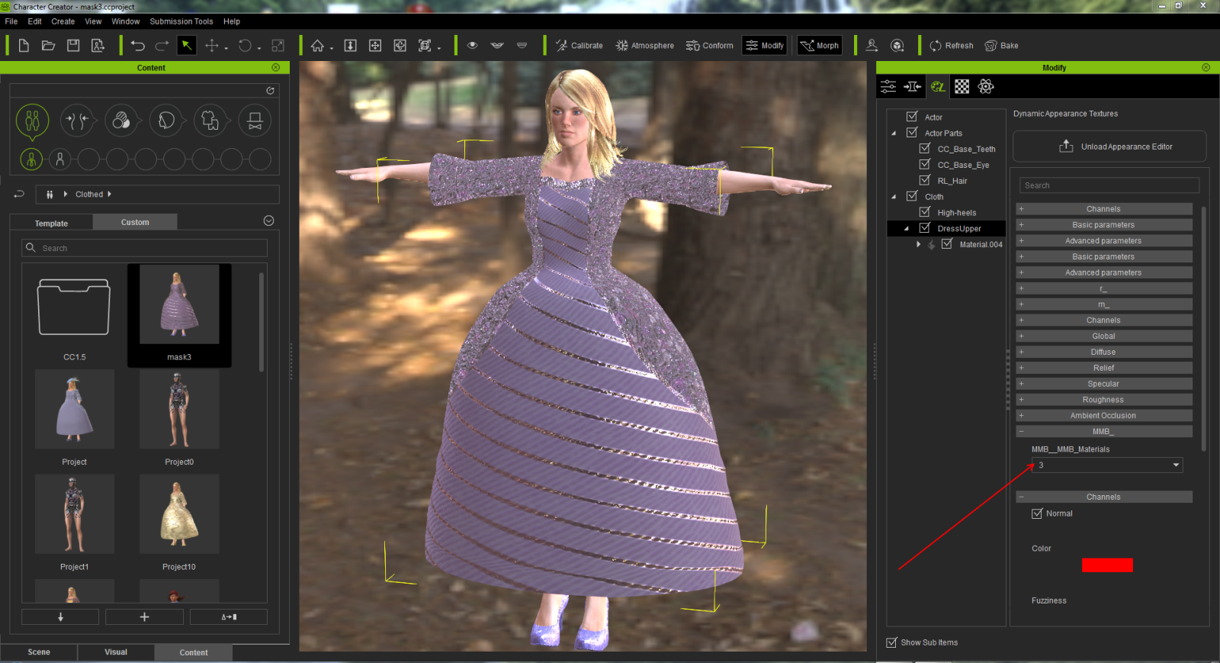This screenshot has height=663, width=1220.
Task: Toggle the RL_Hair checkbox
Action: pos(925,181)
